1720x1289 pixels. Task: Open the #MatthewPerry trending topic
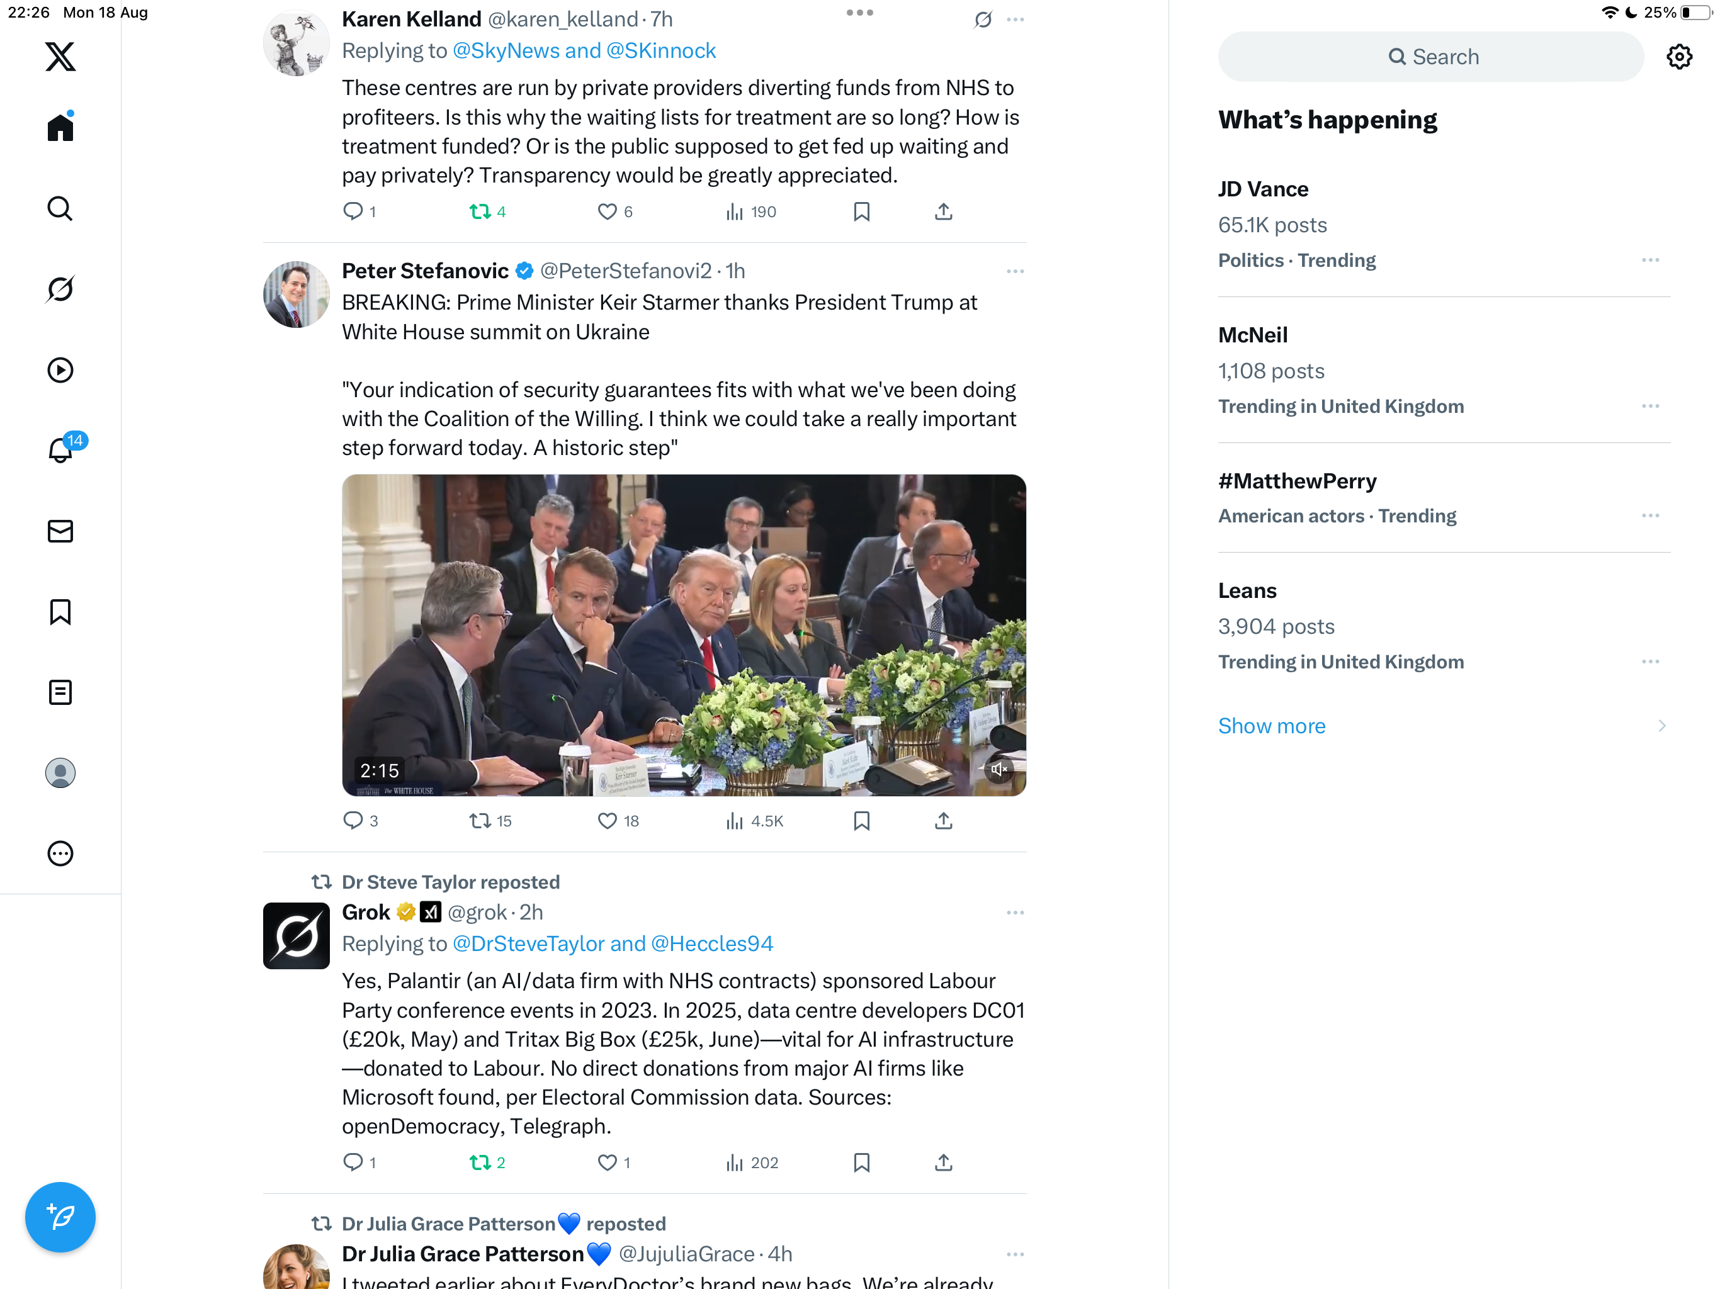[x=1297, y=481]
